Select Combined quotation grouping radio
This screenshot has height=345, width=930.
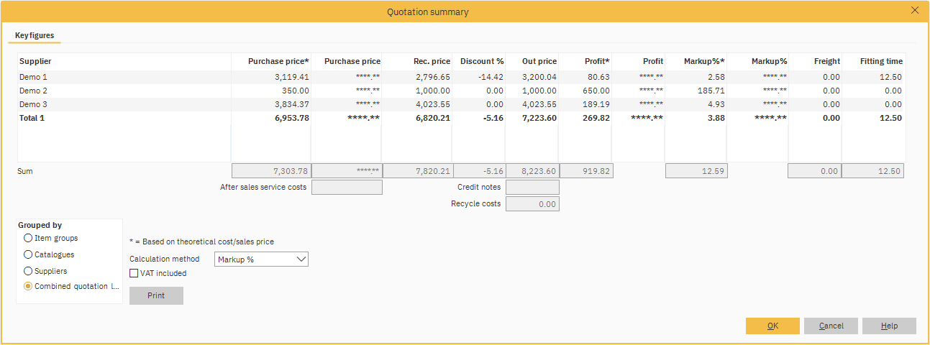click(x=28, y=286)
